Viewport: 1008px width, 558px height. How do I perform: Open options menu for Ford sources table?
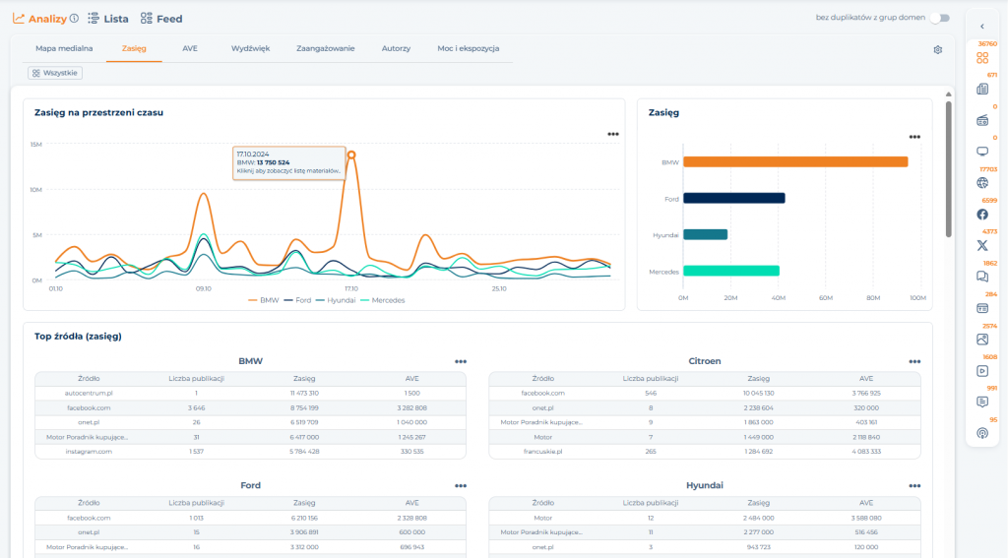pos(461,486)
